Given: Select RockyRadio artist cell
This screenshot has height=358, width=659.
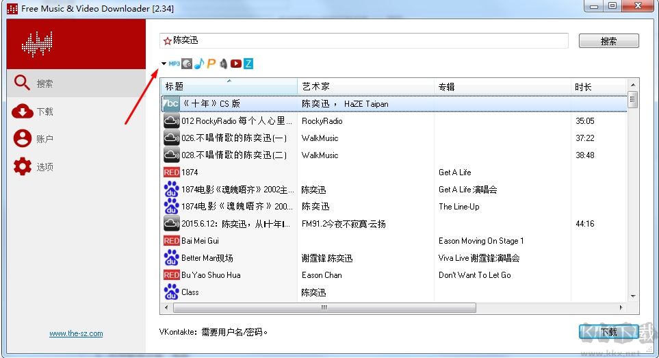Looking at the screenshot, I should (x=322, y=121).
